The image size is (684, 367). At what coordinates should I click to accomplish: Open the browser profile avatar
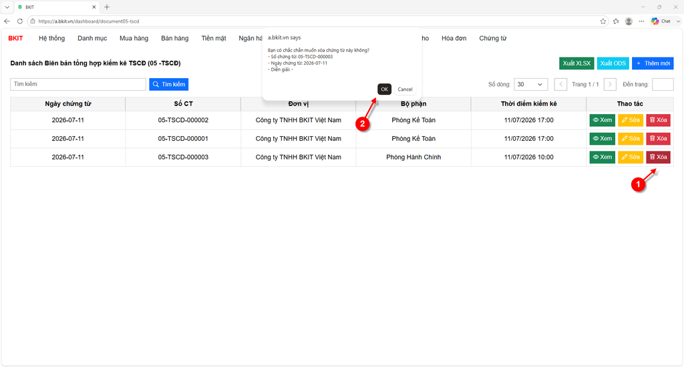pyautogui.click(x=629, y=21)
